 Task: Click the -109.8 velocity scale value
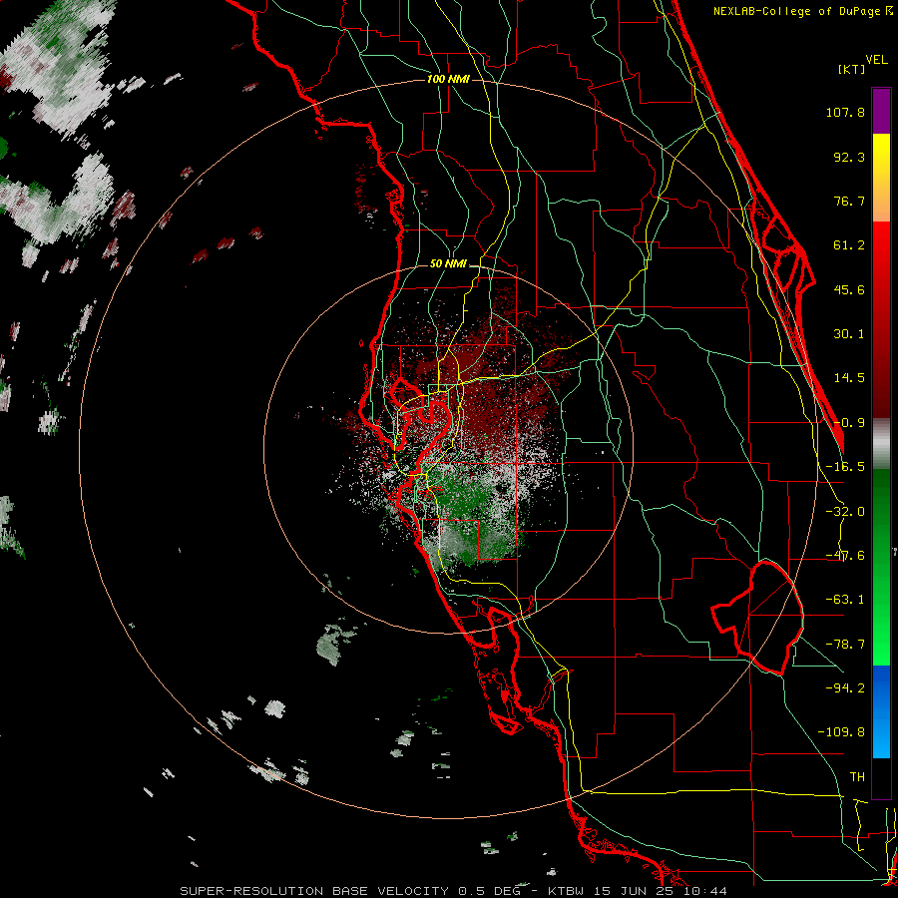(841, 732)
